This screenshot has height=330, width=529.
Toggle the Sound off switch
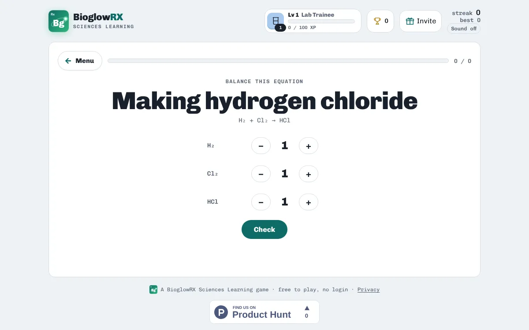coord(464,29)
